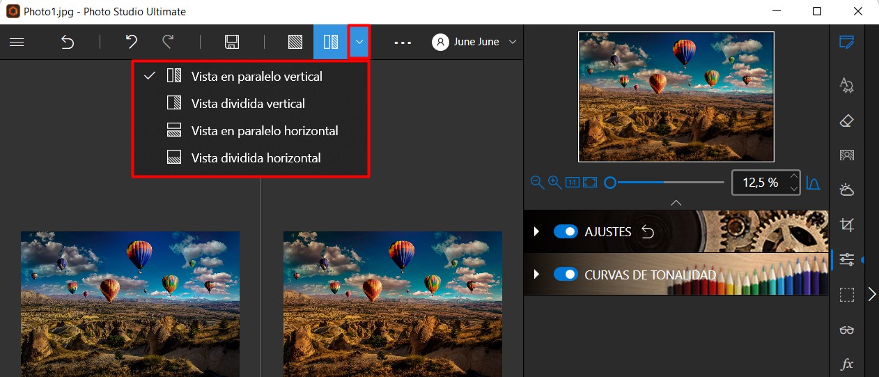Set zoom to 1:1 actual size

(573, 183)
